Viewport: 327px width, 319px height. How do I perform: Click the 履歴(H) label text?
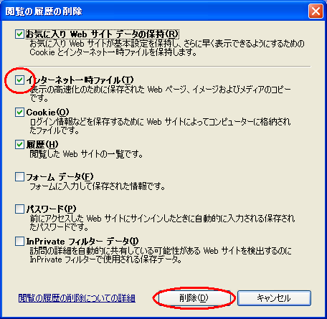(42, 145)
